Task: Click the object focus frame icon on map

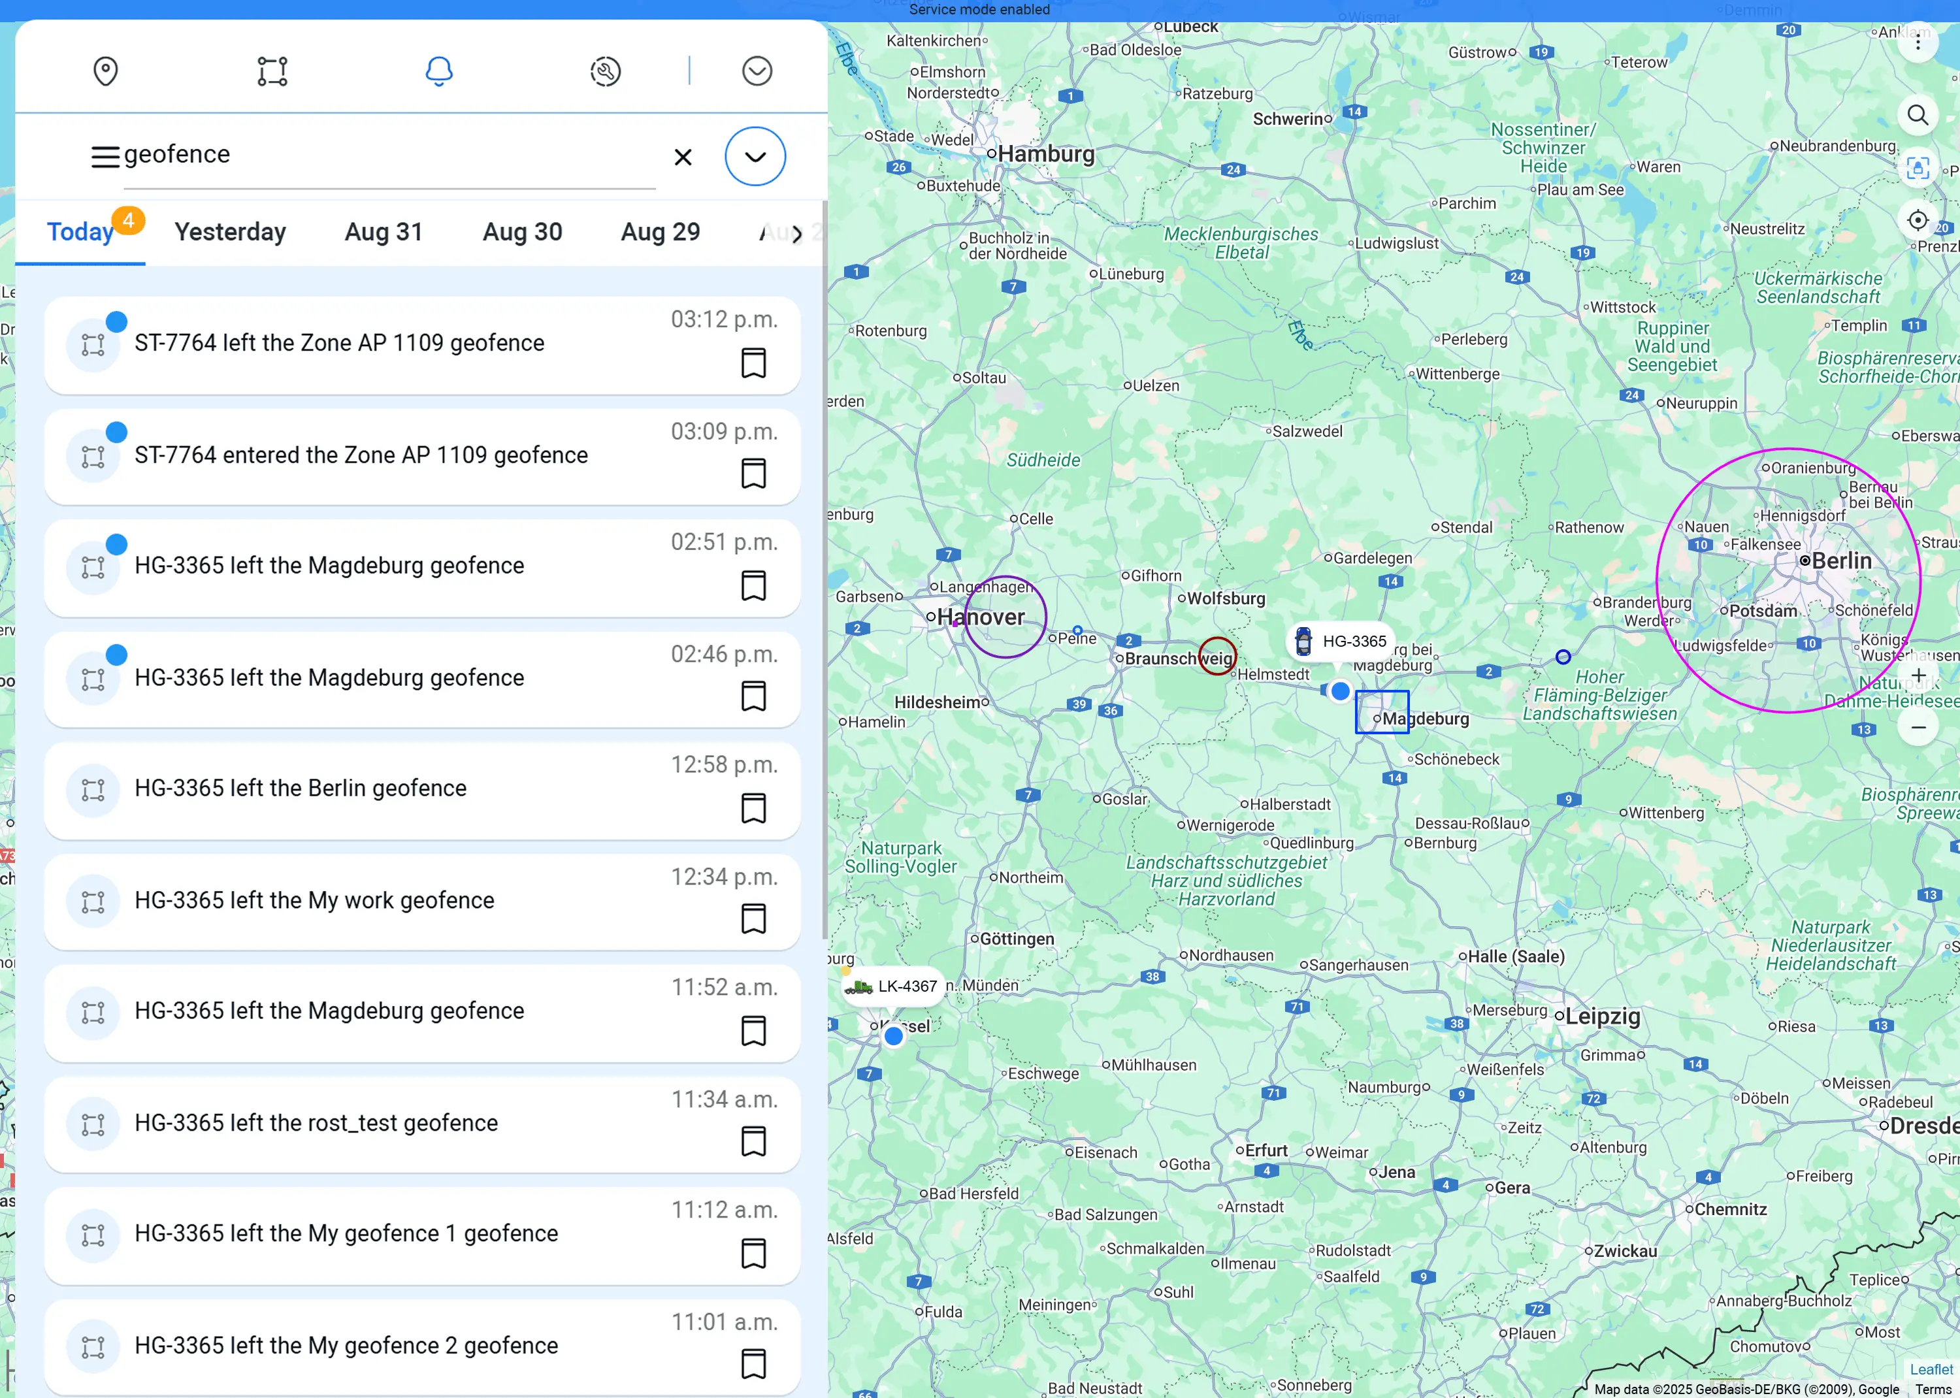Action: [x=1917, y=168]
